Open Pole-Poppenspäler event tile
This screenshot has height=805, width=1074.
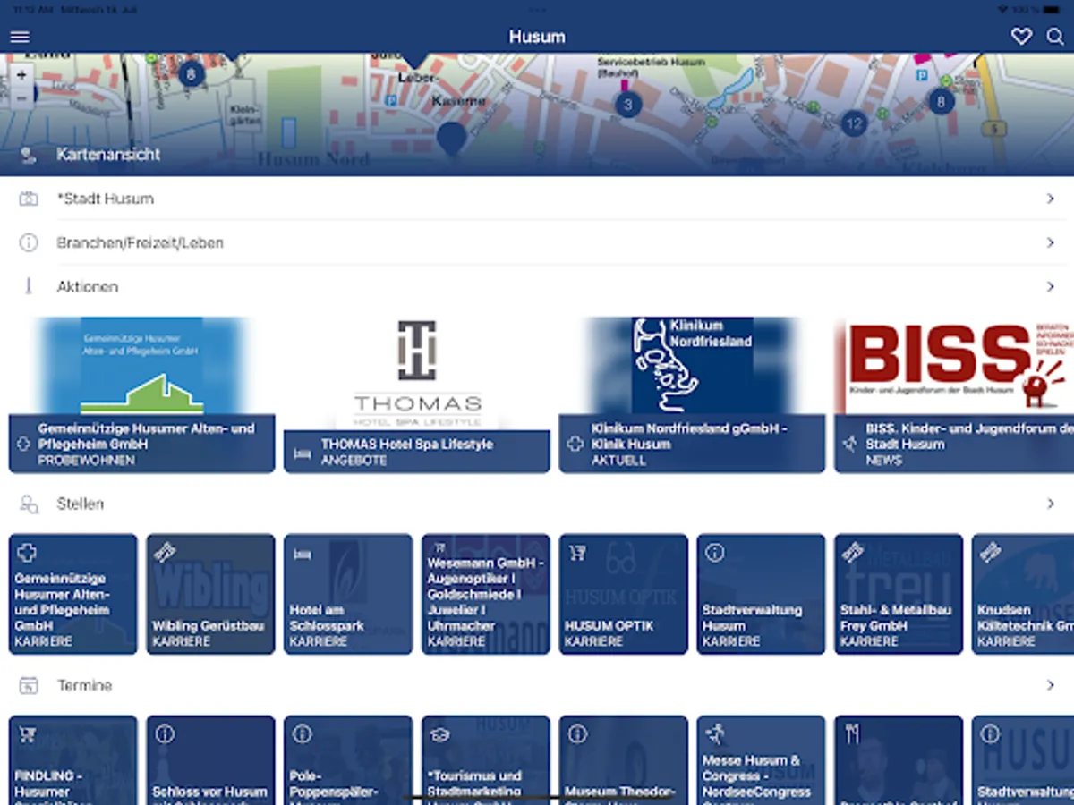tap(348, 760)
